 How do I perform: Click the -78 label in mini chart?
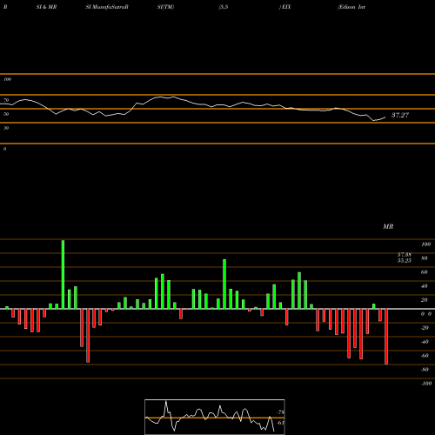280,412
